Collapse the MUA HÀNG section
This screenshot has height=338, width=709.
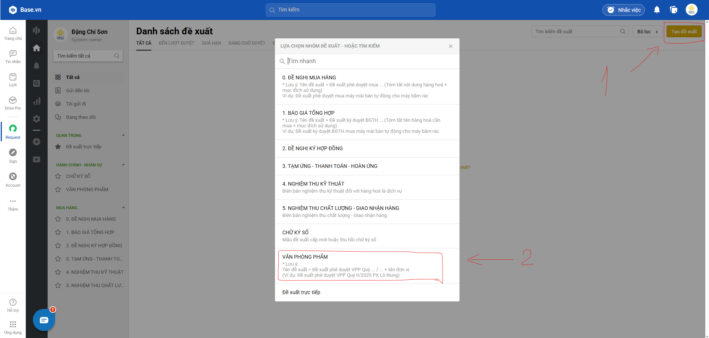[123, 208]
